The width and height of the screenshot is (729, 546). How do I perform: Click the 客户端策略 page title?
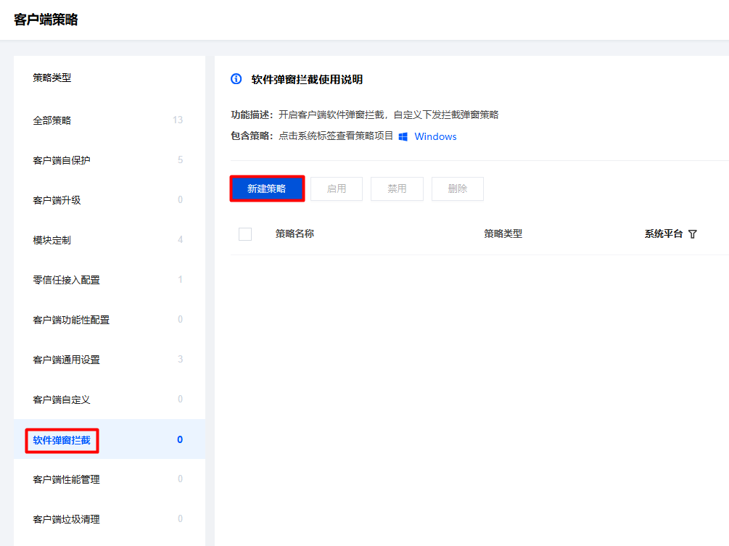pos(46,20)
